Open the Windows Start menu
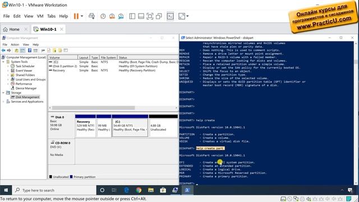359x202 pixels. tap(6, 190)
